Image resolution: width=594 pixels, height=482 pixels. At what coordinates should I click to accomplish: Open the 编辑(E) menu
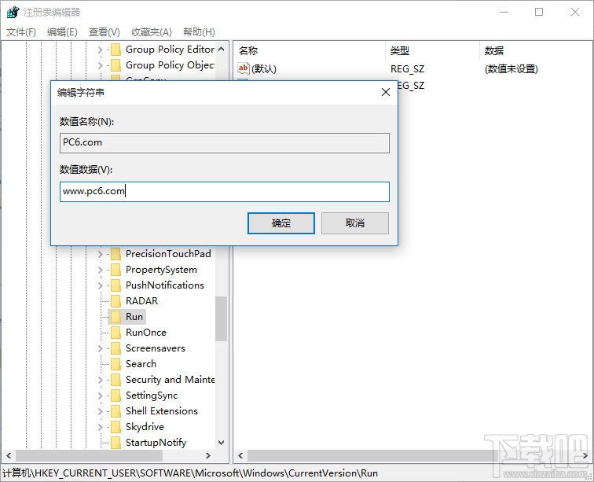(x=62, y=32)
